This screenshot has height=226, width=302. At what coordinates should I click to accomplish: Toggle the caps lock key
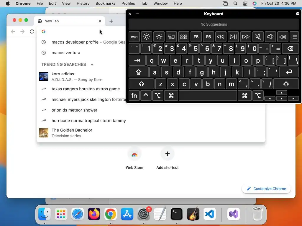(x=139, y=72)
